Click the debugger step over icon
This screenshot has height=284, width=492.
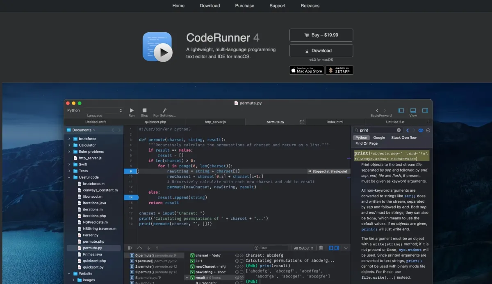pos(139,248)
